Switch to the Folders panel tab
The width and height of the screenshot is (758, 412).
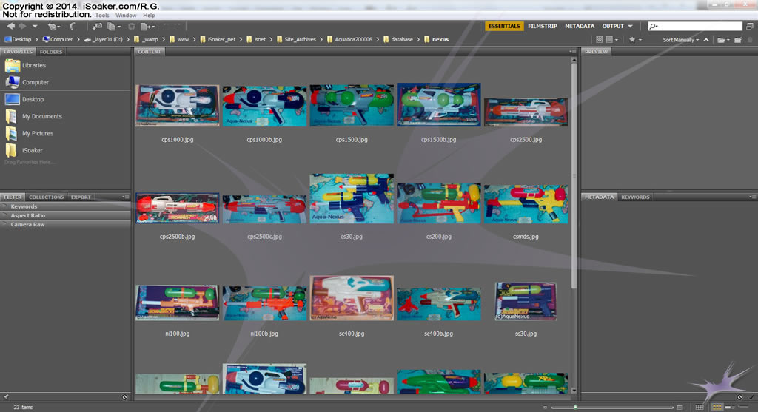[51, 52]
